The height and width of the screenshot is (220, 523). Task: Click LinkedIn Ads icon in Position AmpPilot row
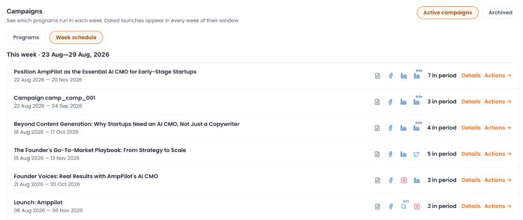click(x=417, y=75)
